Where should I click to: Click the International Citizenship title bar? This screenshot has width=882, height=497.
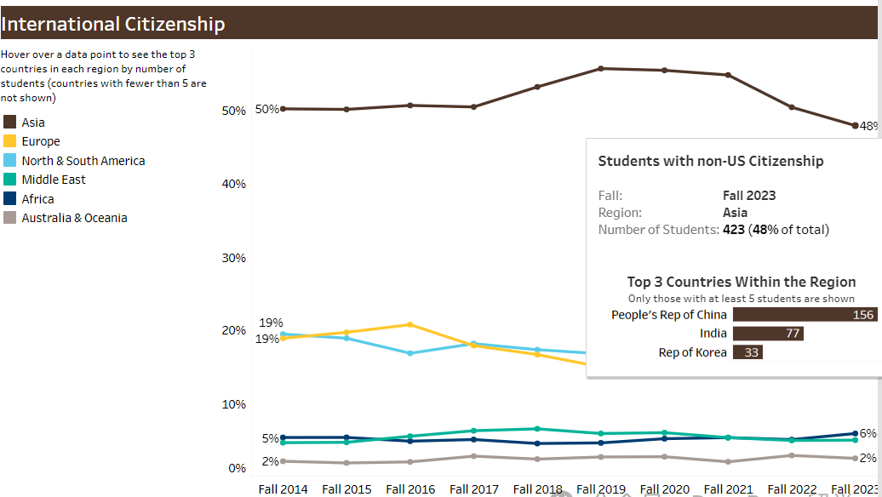click(x=438, y=24)
